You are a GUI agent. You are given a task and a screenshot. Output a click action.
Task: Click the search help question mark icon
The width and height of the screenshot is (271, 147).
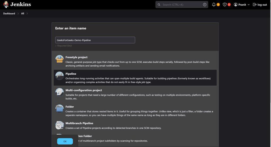[205, 4]
